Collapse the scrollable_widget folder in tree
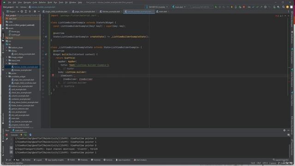This screenshot has width=295, height=166. 7,77
